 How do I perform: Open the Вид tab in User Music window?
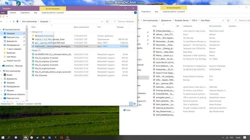click(156, 12)
